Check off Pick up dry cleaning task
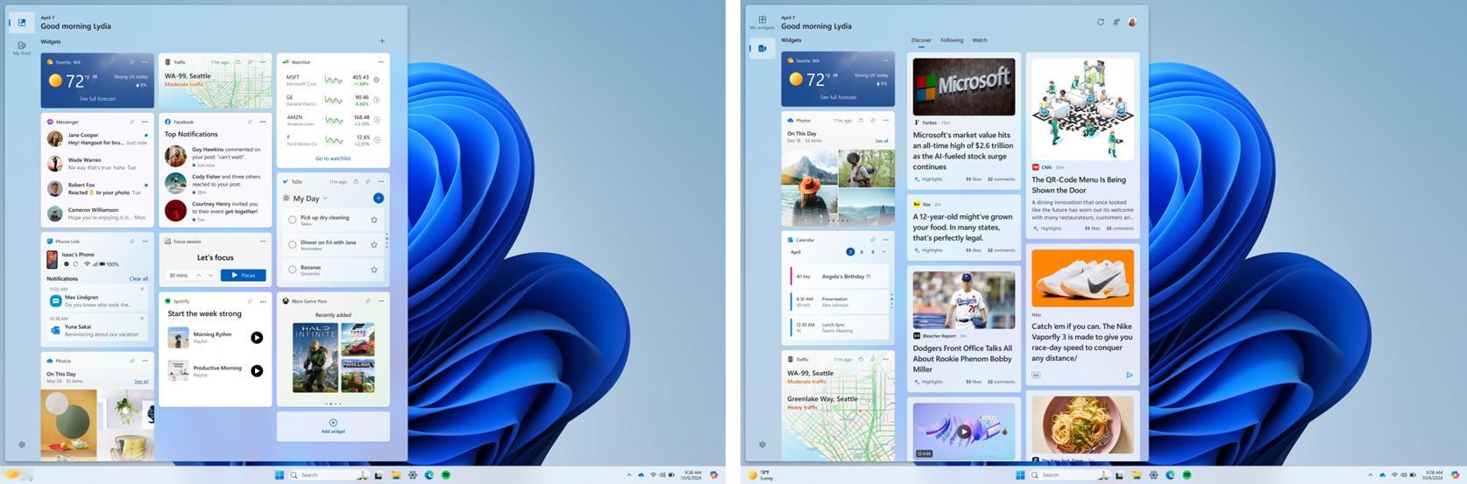 pos(292,220)
